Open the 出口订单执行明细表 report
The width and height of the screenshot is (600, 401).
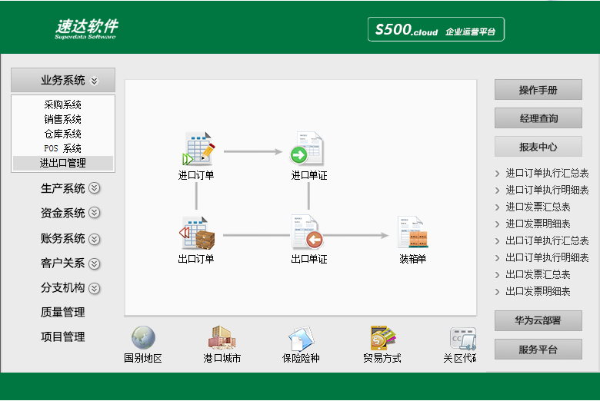click(x=547, y=257)
